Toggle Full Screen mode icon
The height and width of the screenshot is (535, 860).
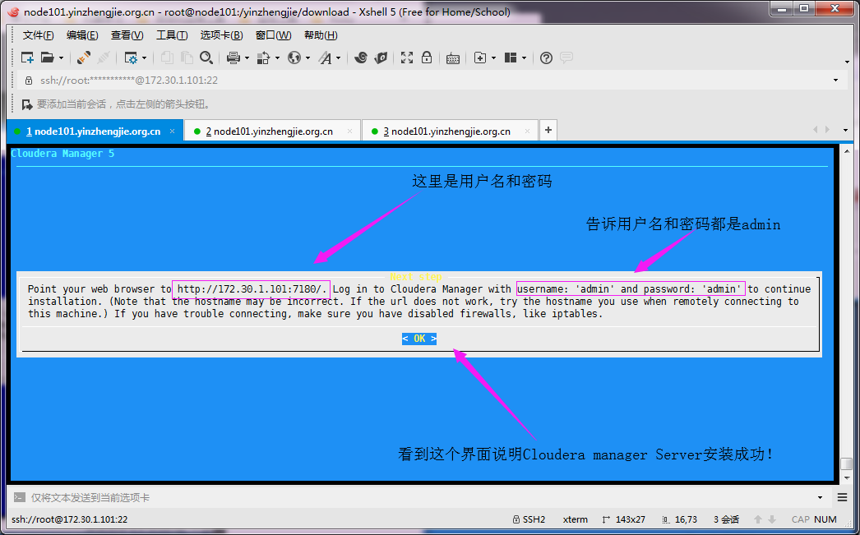coord(407,58)
